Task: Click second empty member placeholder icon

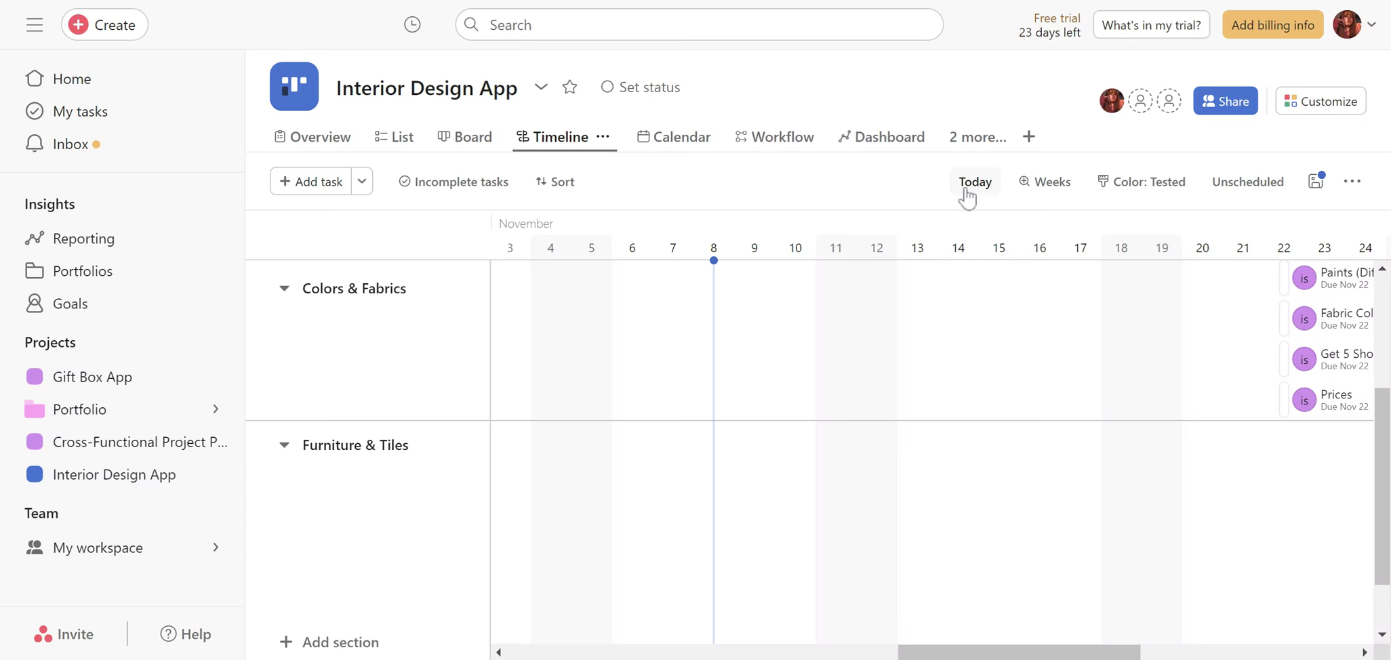Action: click(x=1169, y=101)
